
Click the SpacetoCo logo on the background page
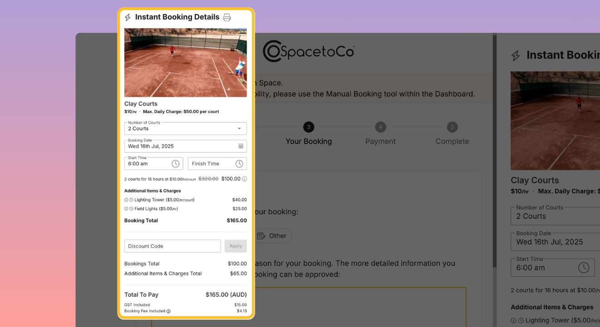click(x=309, y=51)
